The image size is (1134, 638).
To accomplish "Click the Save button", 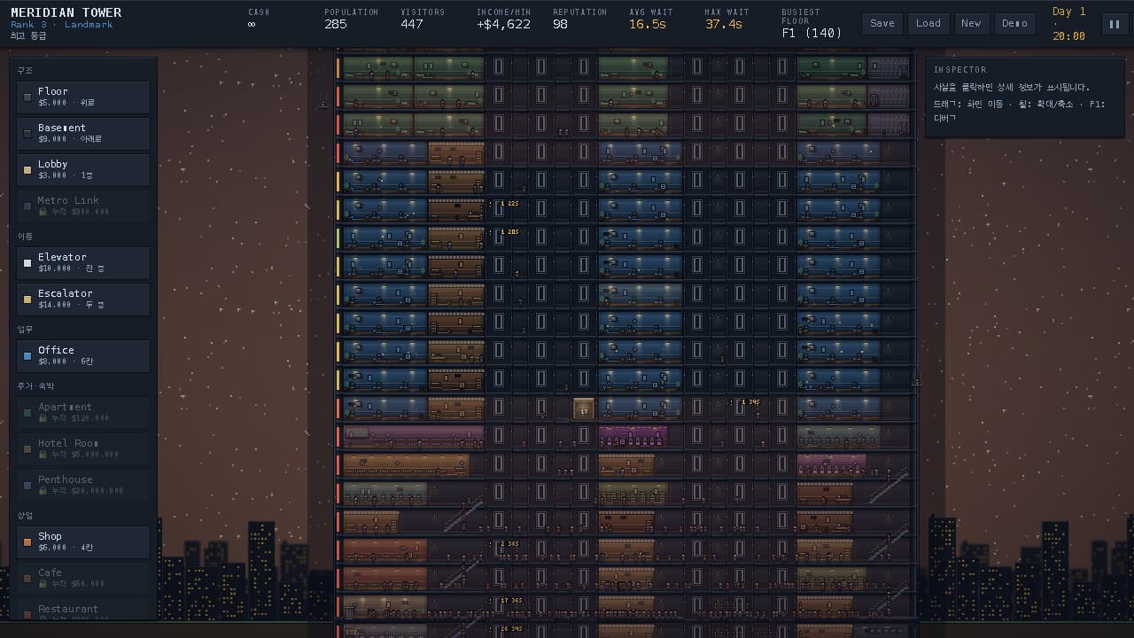I will tap(882, 24).
